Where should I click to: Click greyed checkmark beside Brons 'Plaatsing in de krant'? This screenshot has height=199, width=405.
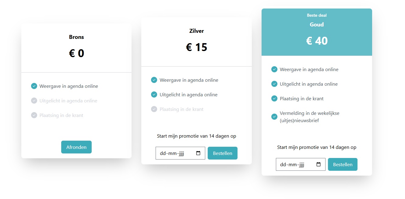click(x=34, y=115)
